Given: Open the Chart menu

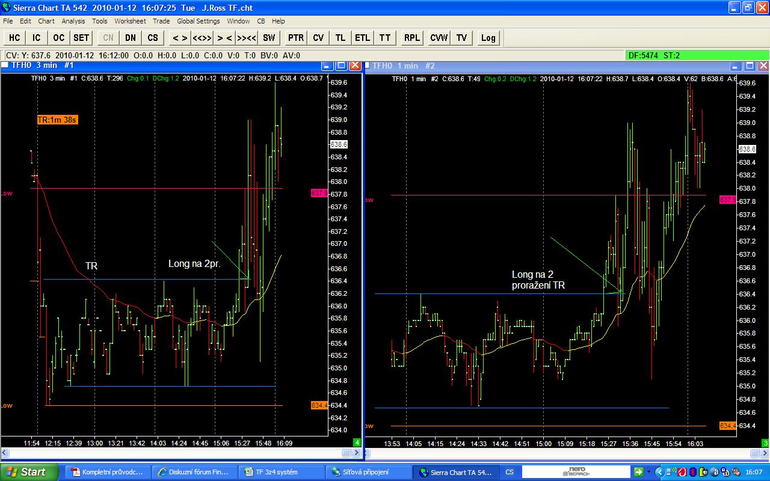Looking at the screenshot, I should [46, 21].
